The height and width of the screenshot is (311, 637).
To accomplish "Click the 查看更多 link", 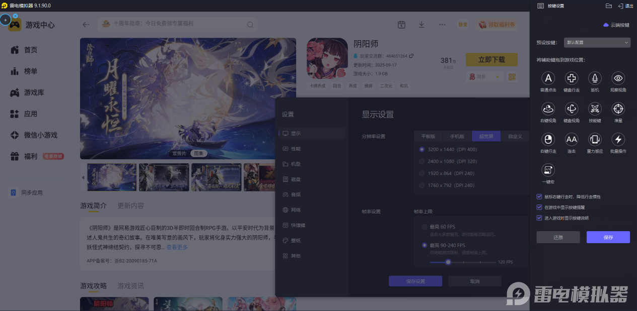I will pos(177,247).
